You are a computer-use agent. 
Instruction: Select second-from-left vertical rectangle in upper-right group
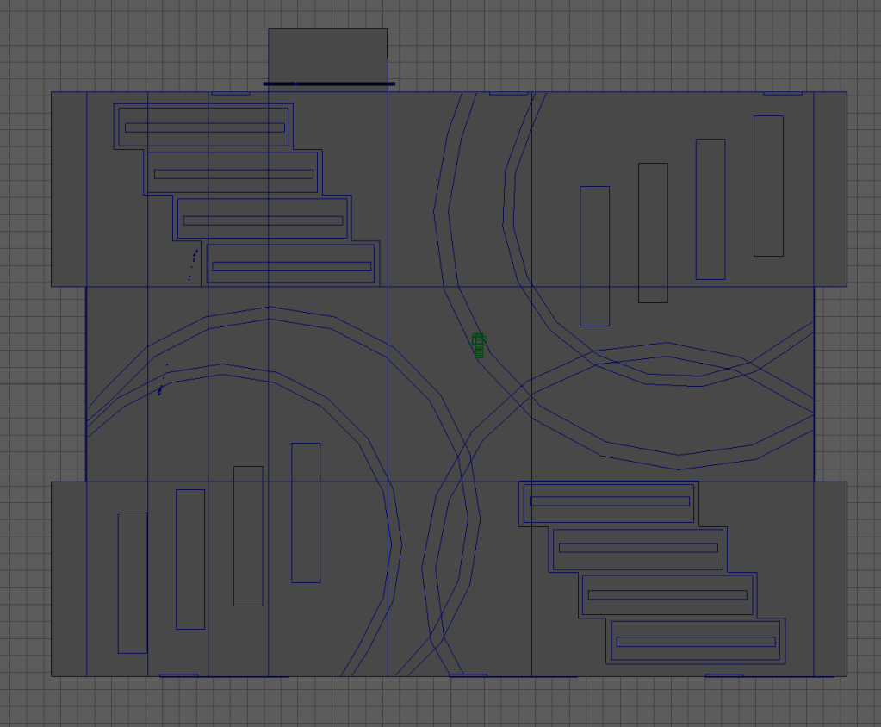[x=653, y=233]
